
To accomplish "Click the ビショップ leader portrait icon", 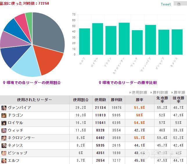I will click(4, 153).
